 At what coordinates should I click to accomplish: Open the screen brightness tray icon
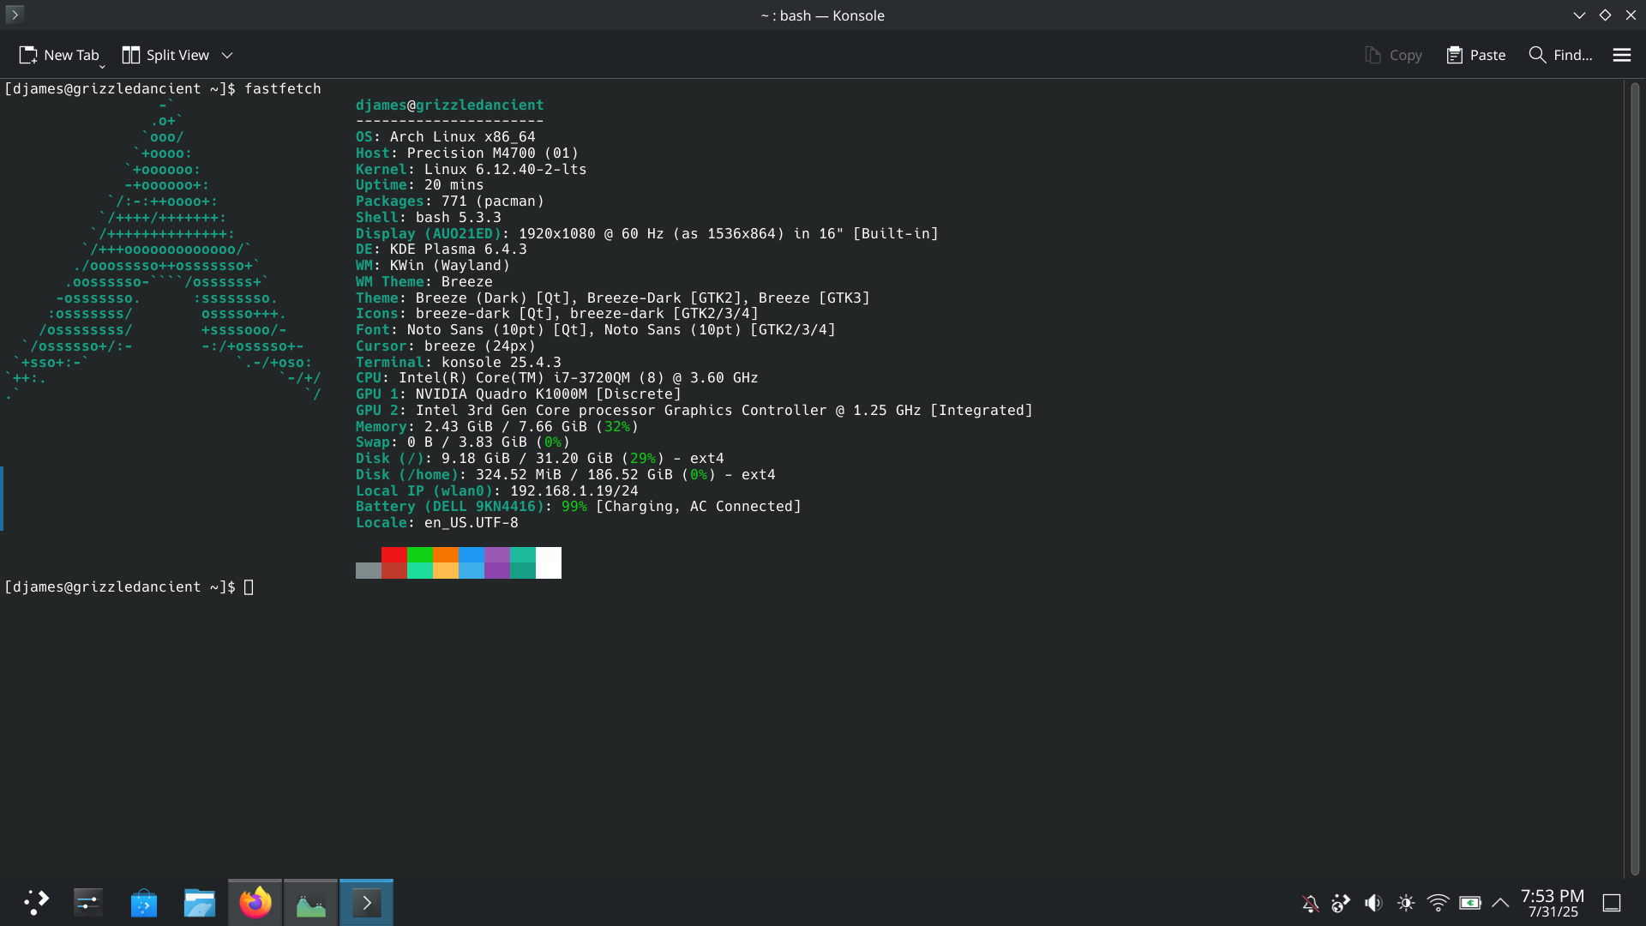(1406, 903)
